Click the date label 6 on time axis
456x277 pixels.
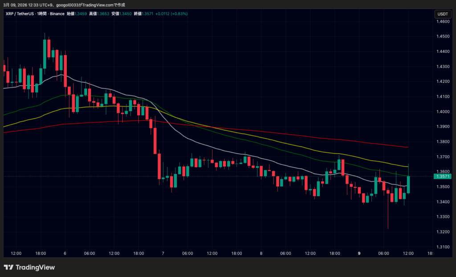tap(65, 253)
